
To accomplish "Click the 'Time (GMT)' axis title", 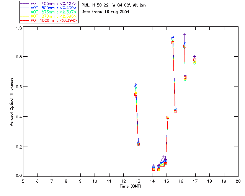I will [130, 186].
